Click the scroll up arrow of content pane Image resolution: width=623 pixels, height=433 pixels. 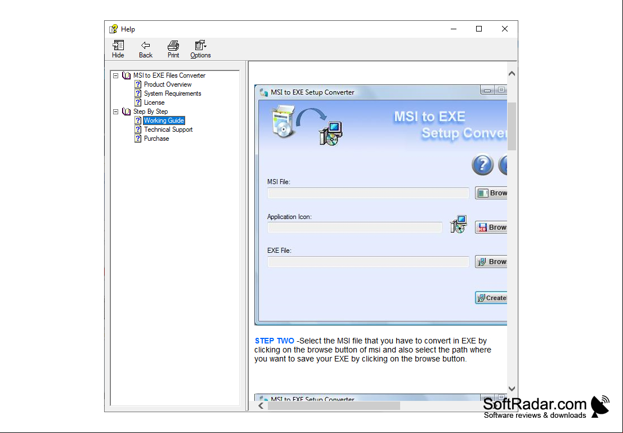coord(512,74)
